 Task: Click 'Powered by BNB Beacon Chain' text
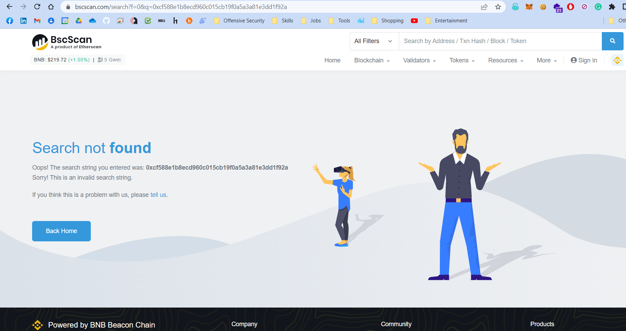(102, 325)
